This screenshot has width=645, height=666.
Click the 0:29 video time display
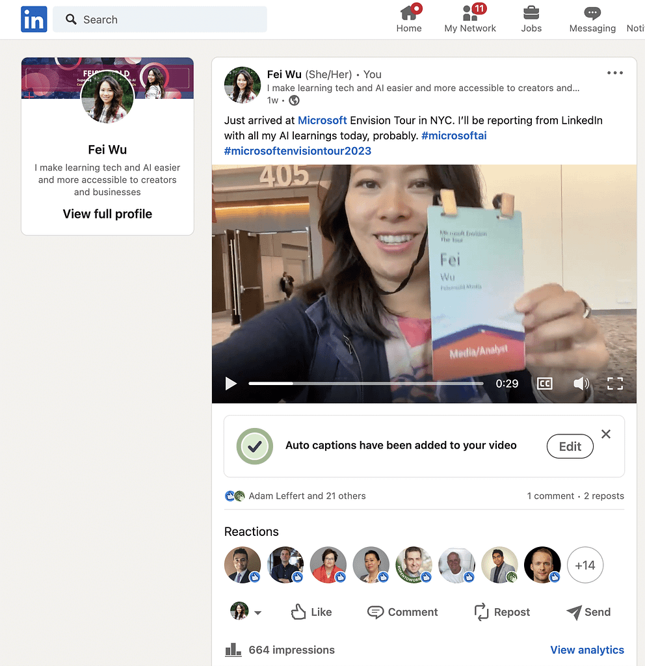[x=507, y=384]
